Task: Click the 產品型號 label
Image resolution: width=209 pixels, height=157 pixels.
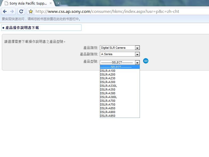Action: [91, 61]
